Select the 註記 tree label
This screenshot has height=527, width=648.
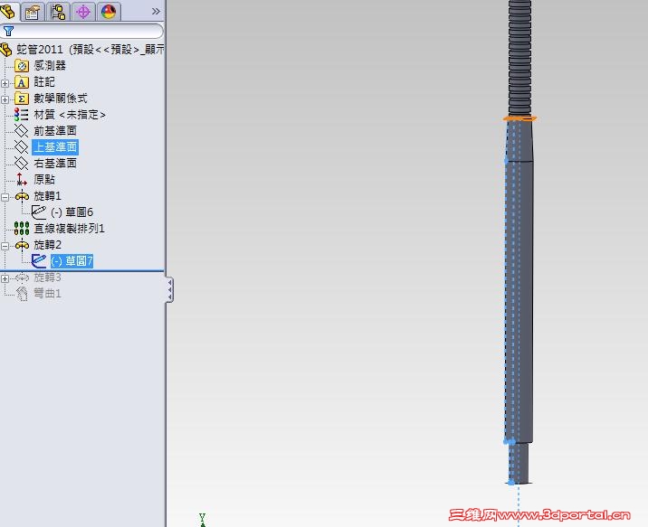[43, 82]
